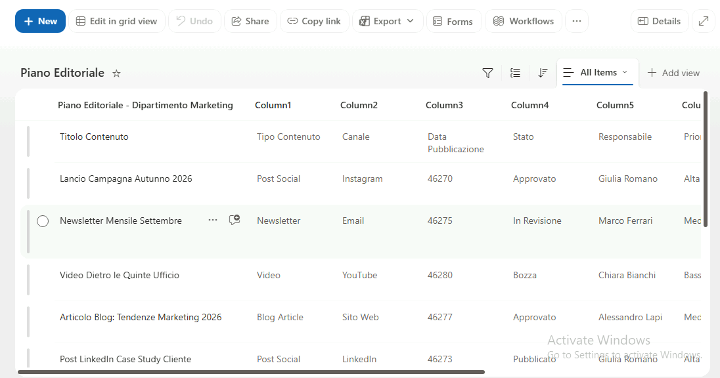
Task: Click the expand to full screen icon
Action: [704, 21]
